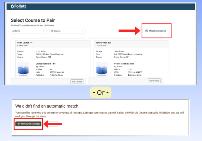Click the Select Course to Pair heading
The image size is (202, 141).
point(33,20)
